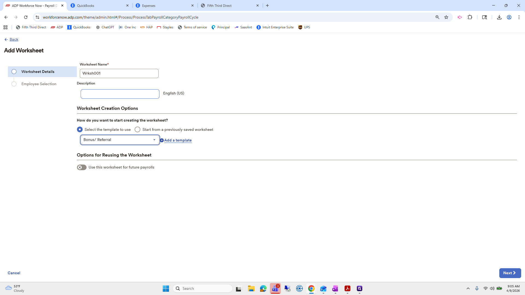Select the Worksheet Details step

point(42,72)
